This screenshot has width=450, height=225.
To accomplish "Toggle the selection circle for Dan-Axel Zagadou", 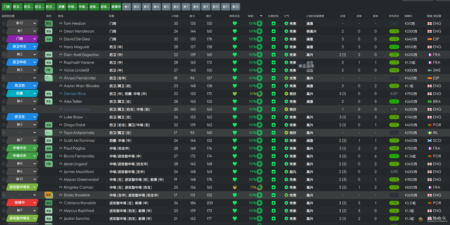I will click(x=4, y=55).
